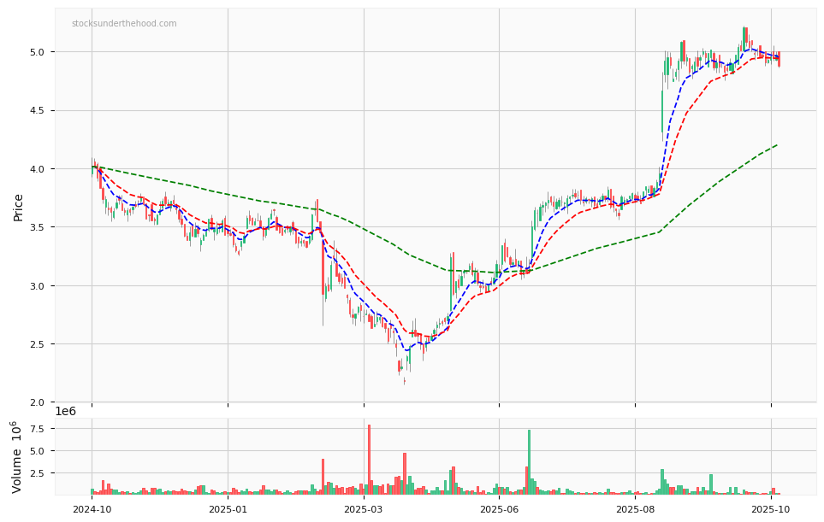Select the 2025-10 date tick label

[x=771, y=509]
